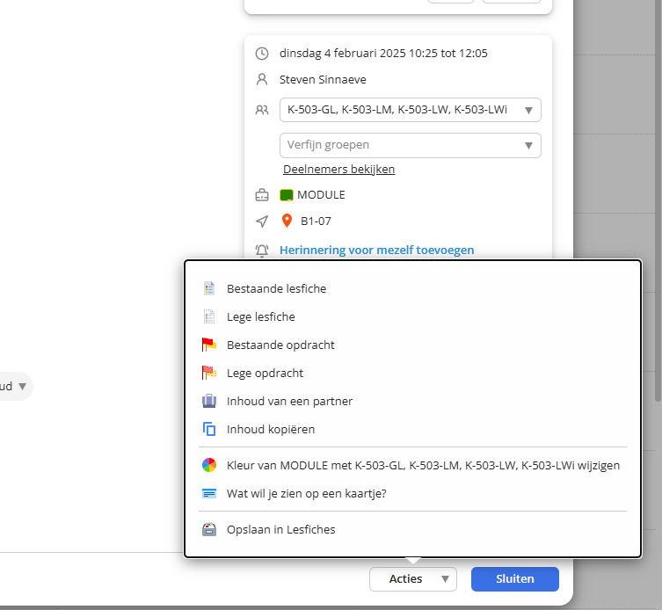
Task: Open the Acties dropdown button
Action: pyautogui.click(x=413, y=578)
